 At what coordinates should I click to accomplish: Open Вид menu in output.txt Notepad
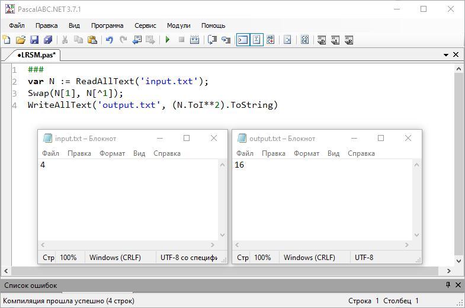(x=333, y=153)
